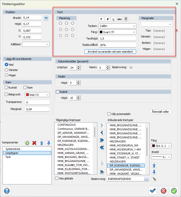The height and width of the screenshot is (197, 181).
Task: Click Använd nuvarande rad som standard
Action: (110, 52)
